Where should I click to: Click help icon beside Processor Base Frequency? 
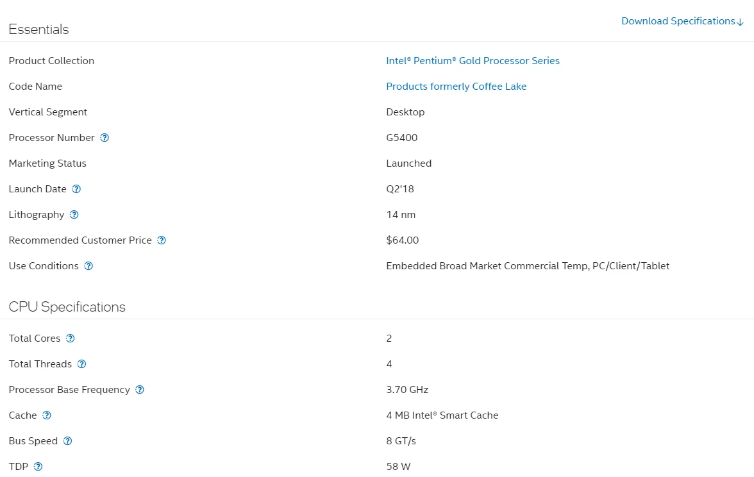[140, 390]
